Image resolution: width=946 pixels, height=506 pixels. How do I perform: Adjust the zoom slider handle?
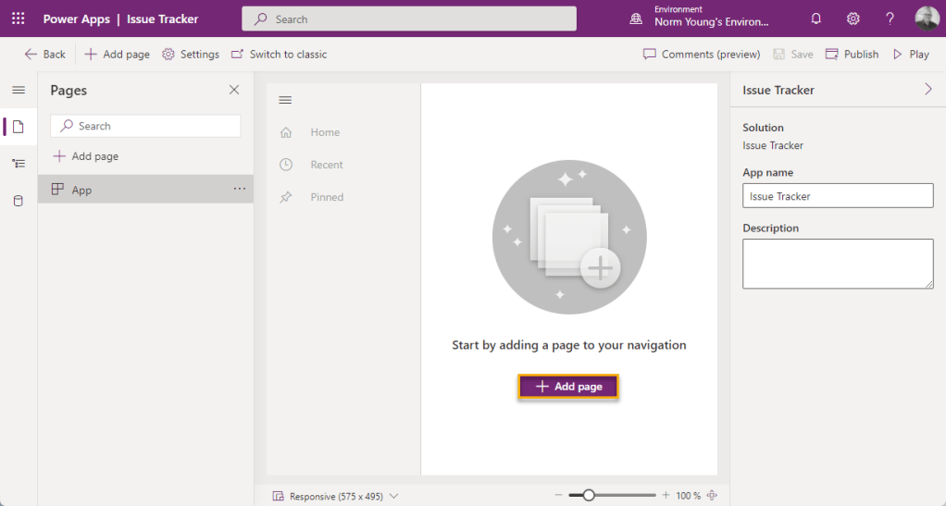(588, 495)
